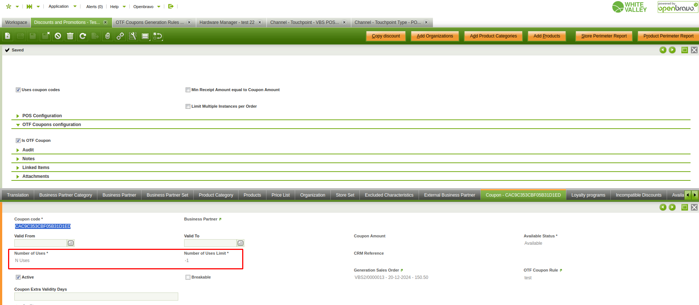Enable Min Receipt Amount equal to Coupon Amount
Viewport: 699px width, 305px height.
[x=188, y=90]
